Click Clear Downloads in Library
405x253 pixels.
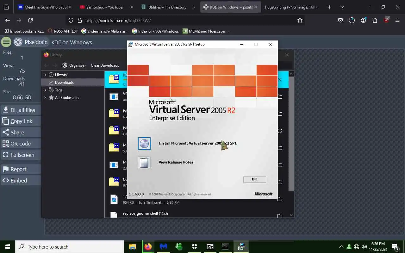(105, 65)
